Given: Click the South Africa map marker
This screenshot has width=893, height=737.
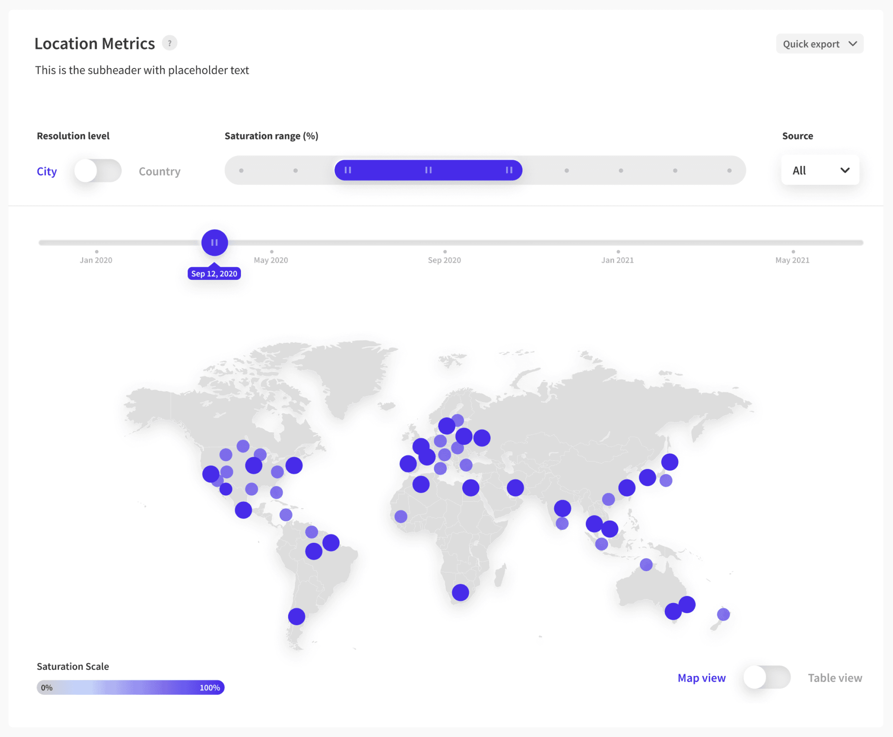Looking at the screenshot, I should point(460,592).
